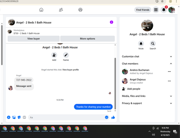This screenshot has height=138, width=180.
Task: Open the Menu grid icon
Action: [156, 10]
